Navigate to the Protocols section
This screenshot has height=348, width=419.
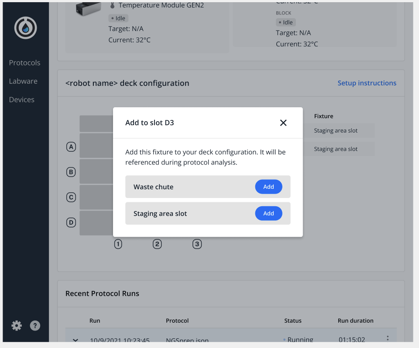pyautogui.click(x=24, y=62)
